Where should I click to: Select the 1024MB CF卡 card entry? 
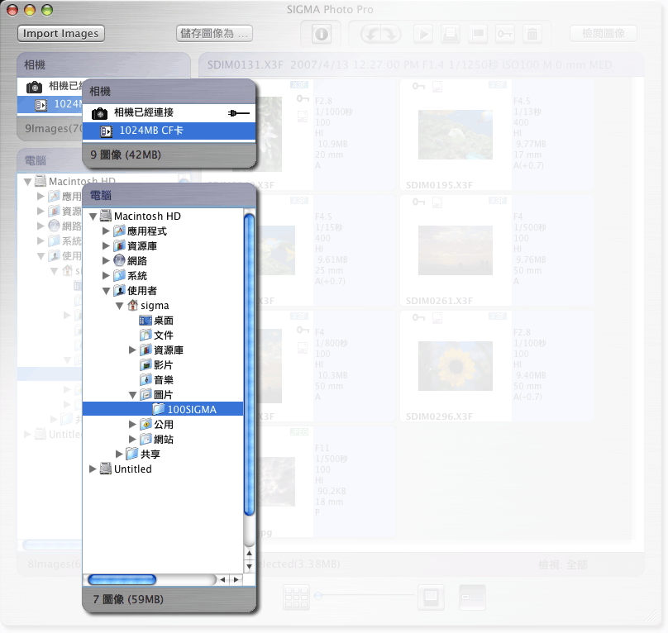coord(169,131)
